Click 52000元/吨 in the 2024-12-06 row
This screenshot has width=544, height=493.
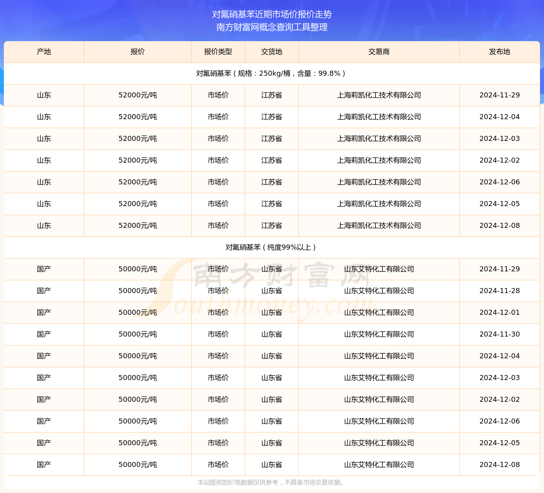(138, 182)
